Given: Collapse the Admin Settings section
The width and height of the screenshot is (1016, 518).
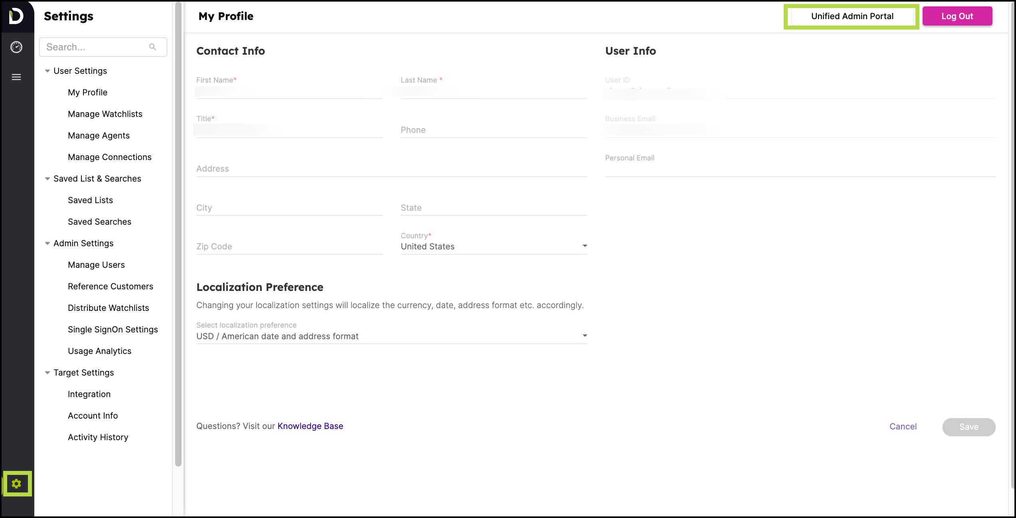Looking at the screenshot, I should pyautogui.click(x=47, y=243).
